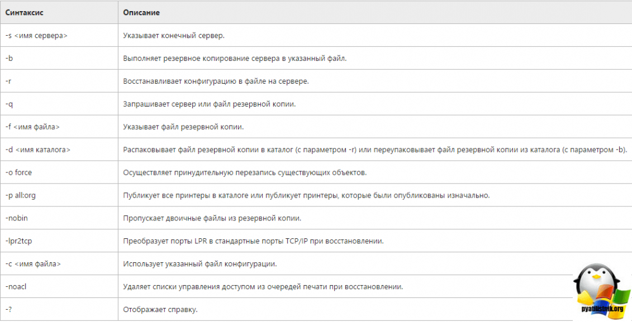Click the description 'Отображает справку.'
Screen dimensions: 632x322
(160, 309)
